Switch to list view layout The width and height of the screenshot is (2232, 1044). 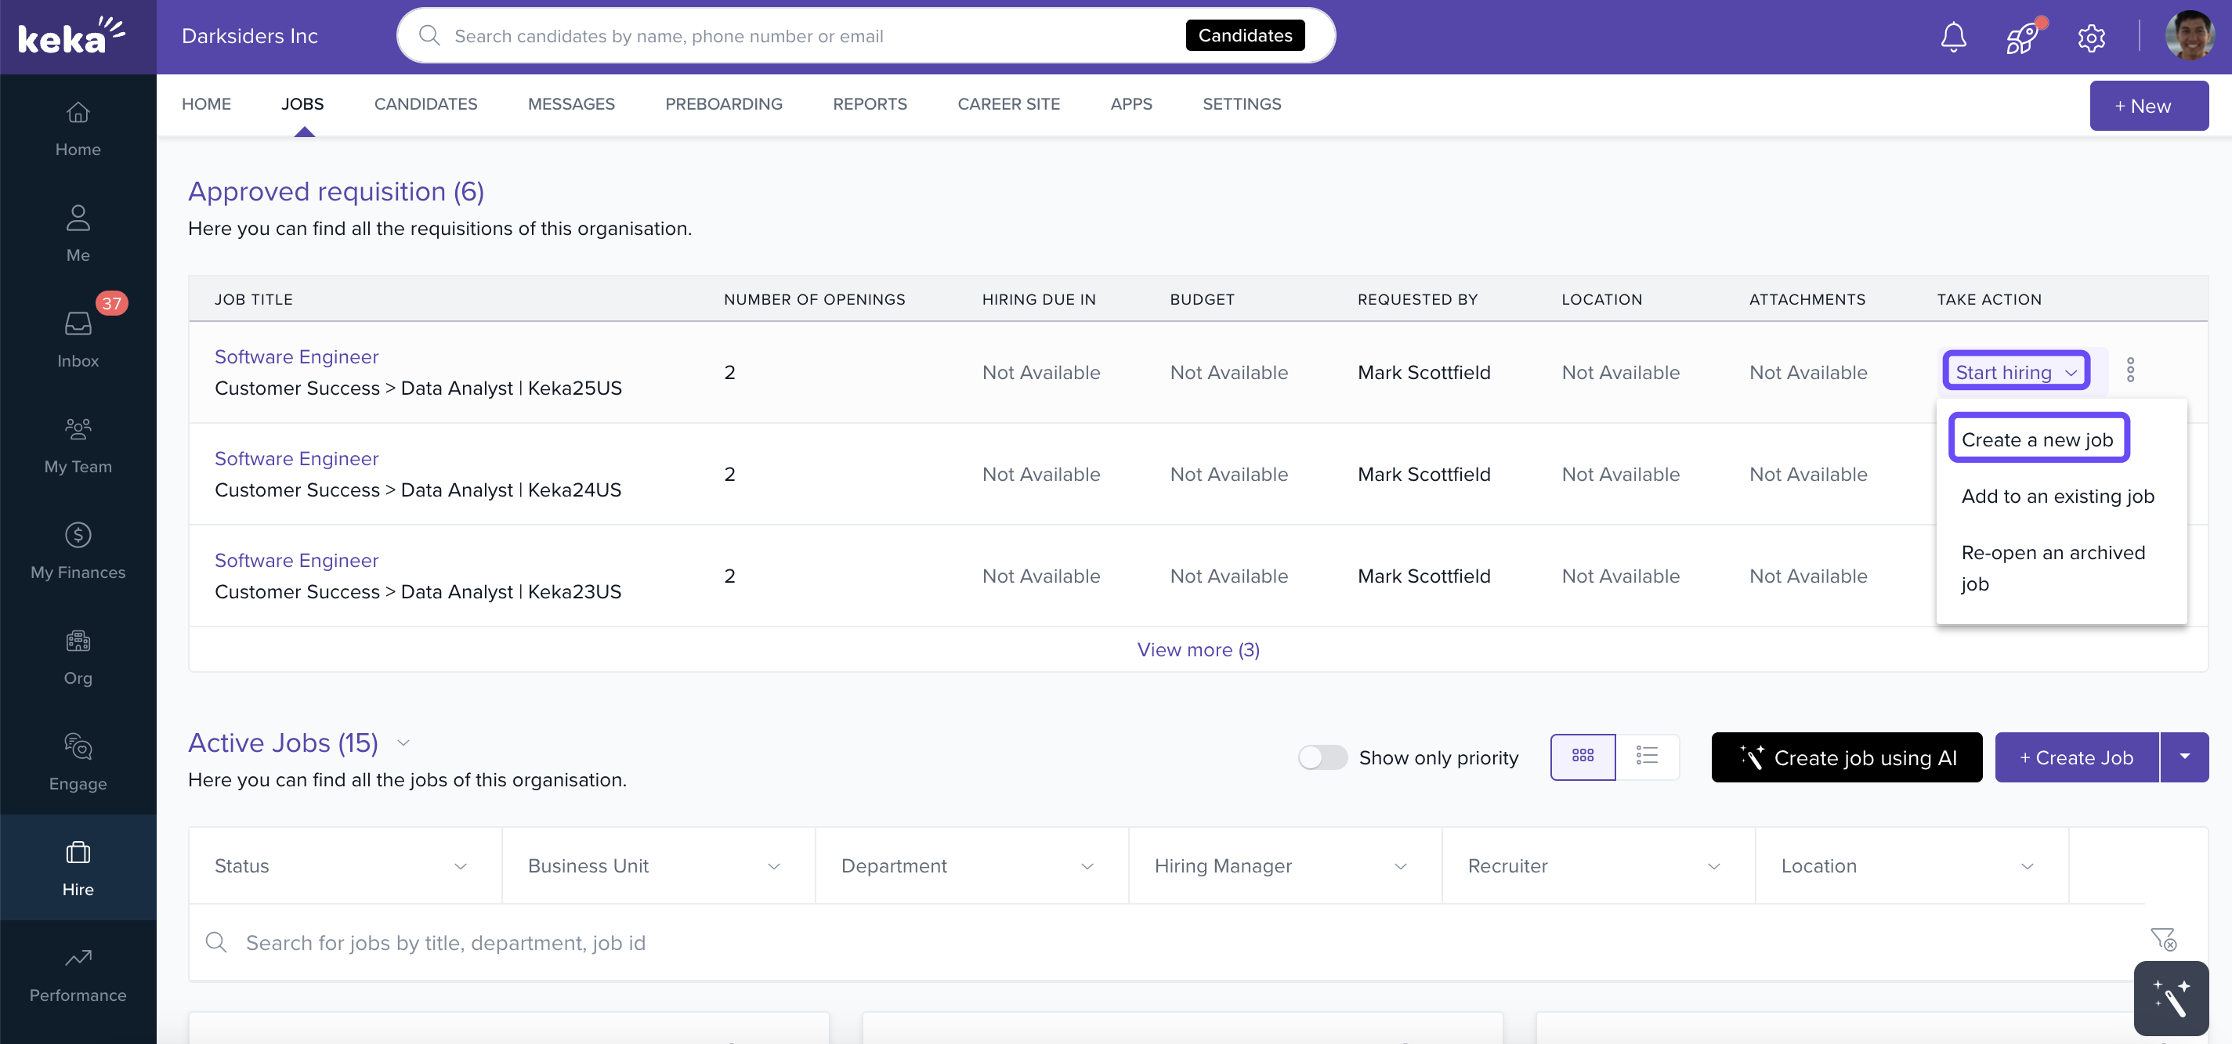(x=1646, y=757)
